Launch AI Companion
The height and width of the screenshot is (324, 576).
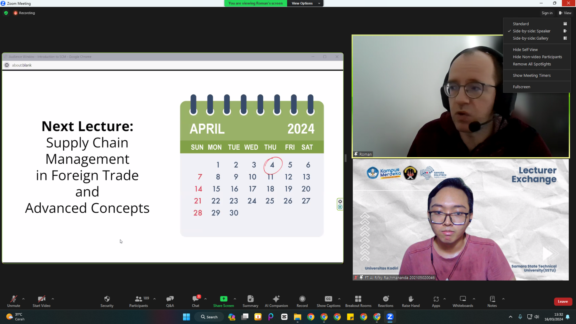tap(276, 301)
